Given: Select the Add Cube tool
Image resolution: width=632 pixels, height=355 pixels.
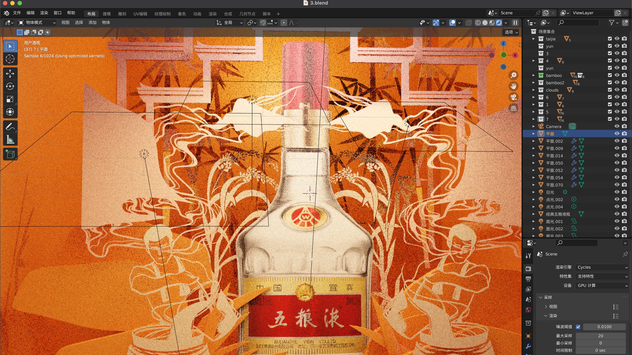Looking at the screenshot, I should (x=10, y=154).
